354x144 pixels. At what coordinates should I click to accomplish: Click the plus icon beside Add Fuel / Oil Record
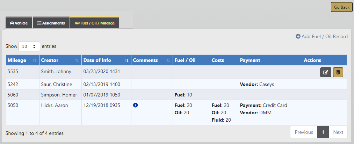click(x=298, y=36)
